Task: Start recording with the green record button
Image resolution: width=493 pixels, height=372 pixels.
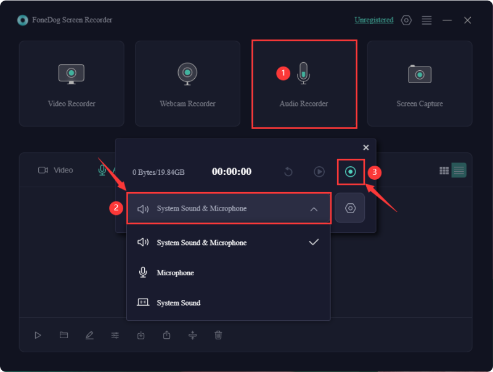Action: (351, 172)
